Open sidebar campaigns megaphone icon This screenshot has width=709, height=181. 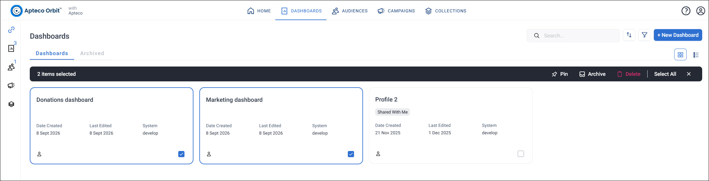click(x=11, y=85)
